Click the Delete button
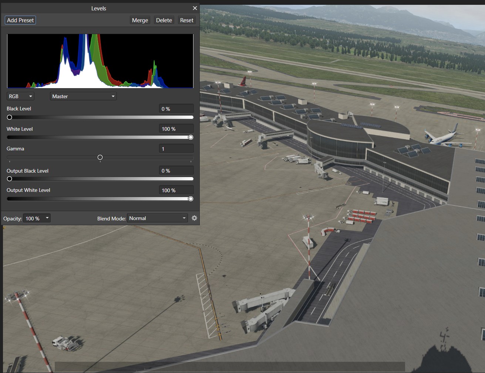The height and width of the screenshot is (373, 485). (164, 20)
